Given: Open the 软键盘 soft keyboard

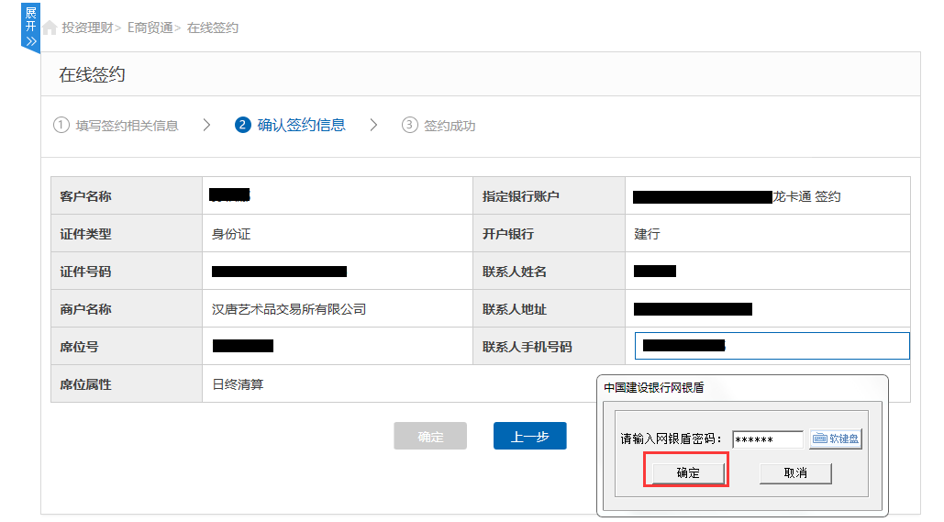Looking at the screenshot, I should (x=836, y=439).
